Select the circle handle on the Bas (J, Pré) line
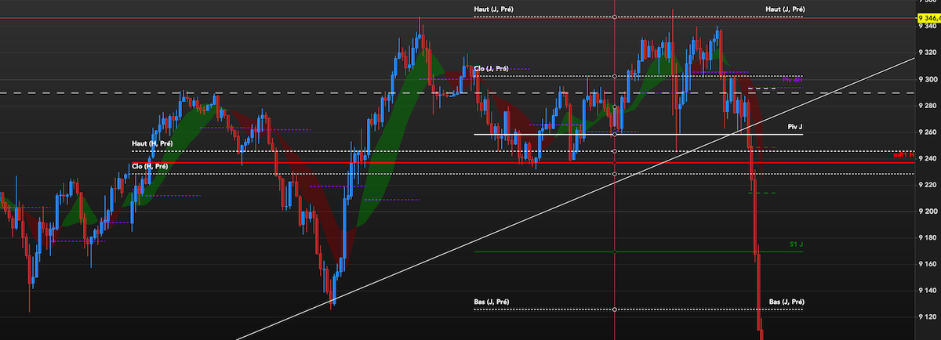The image size is (941, 340). click(x=615, y=309)
